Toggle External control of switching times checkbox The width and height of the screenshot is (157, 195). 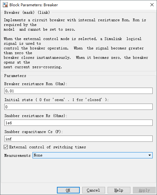pyautogui.click(x=6, y=147)
